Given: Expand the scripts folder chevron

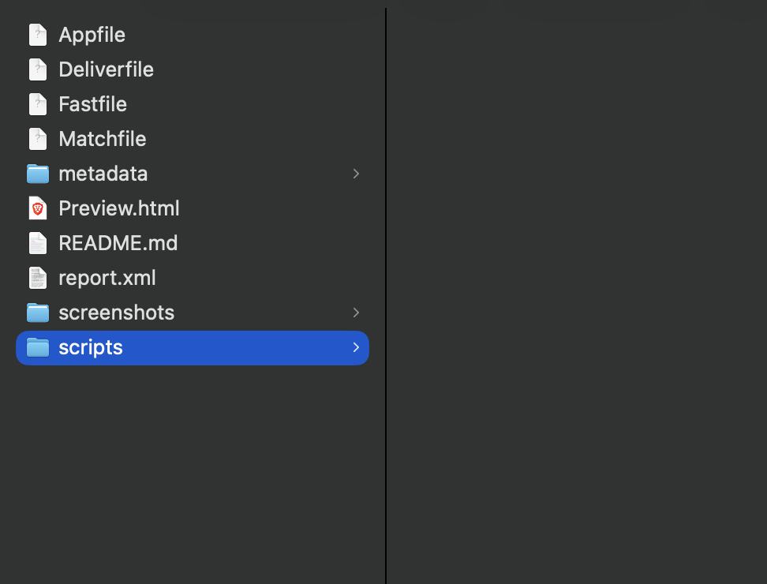Looking at the screenshot, I should click(356, 347).
